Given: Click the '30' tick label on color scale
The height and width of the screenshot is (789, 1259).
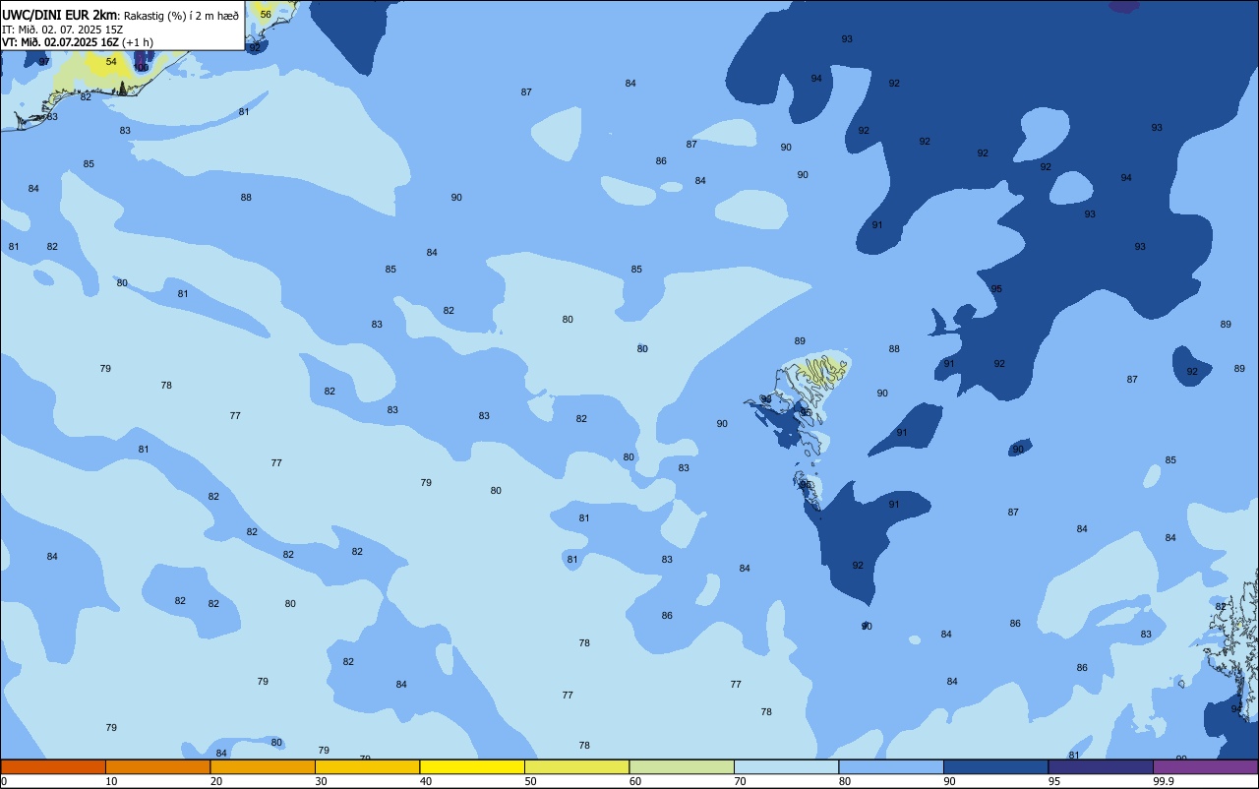Looking at the screenshot, I should pos(322,781).
